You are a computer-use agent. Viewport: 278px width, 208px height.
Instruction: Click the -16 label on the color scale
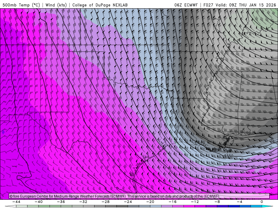(x=172, y=201)
